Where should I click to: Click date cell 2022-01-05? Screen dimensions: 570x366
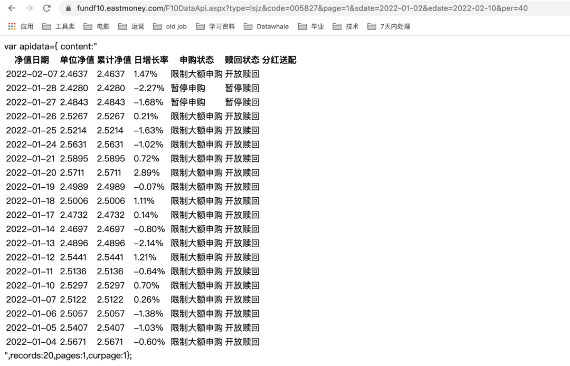[31, 328]
